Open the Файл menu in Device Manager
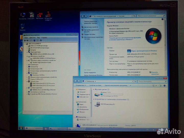 (26, 38)
